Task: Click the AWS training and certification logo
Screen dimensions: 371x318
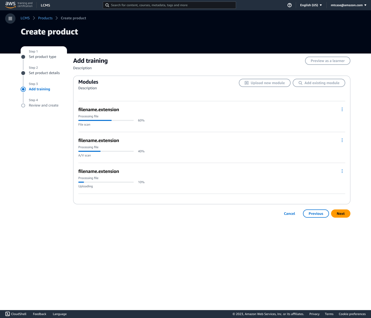Action: point(19,5)
